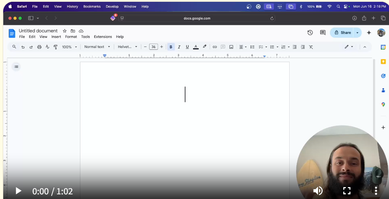The image size is (389, 199).
Task: Click the Paint format roller icon
Action: click(x=55, y=47)
